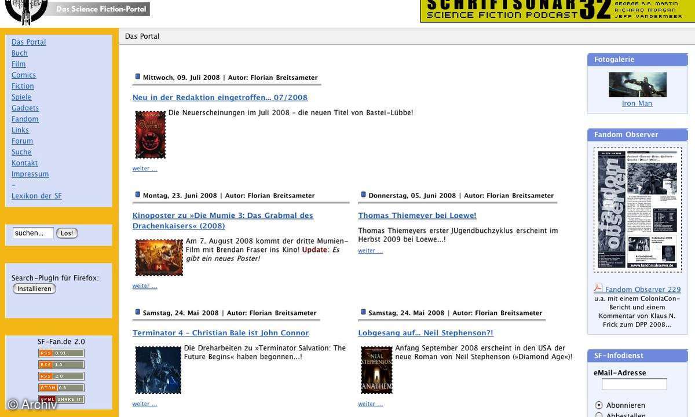
Task: Select the Abbestellen radio button
Action: [x=599, y=415]
